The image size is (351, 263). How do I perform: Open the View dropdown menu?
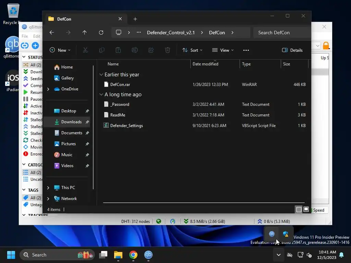[x=223, y=50]
